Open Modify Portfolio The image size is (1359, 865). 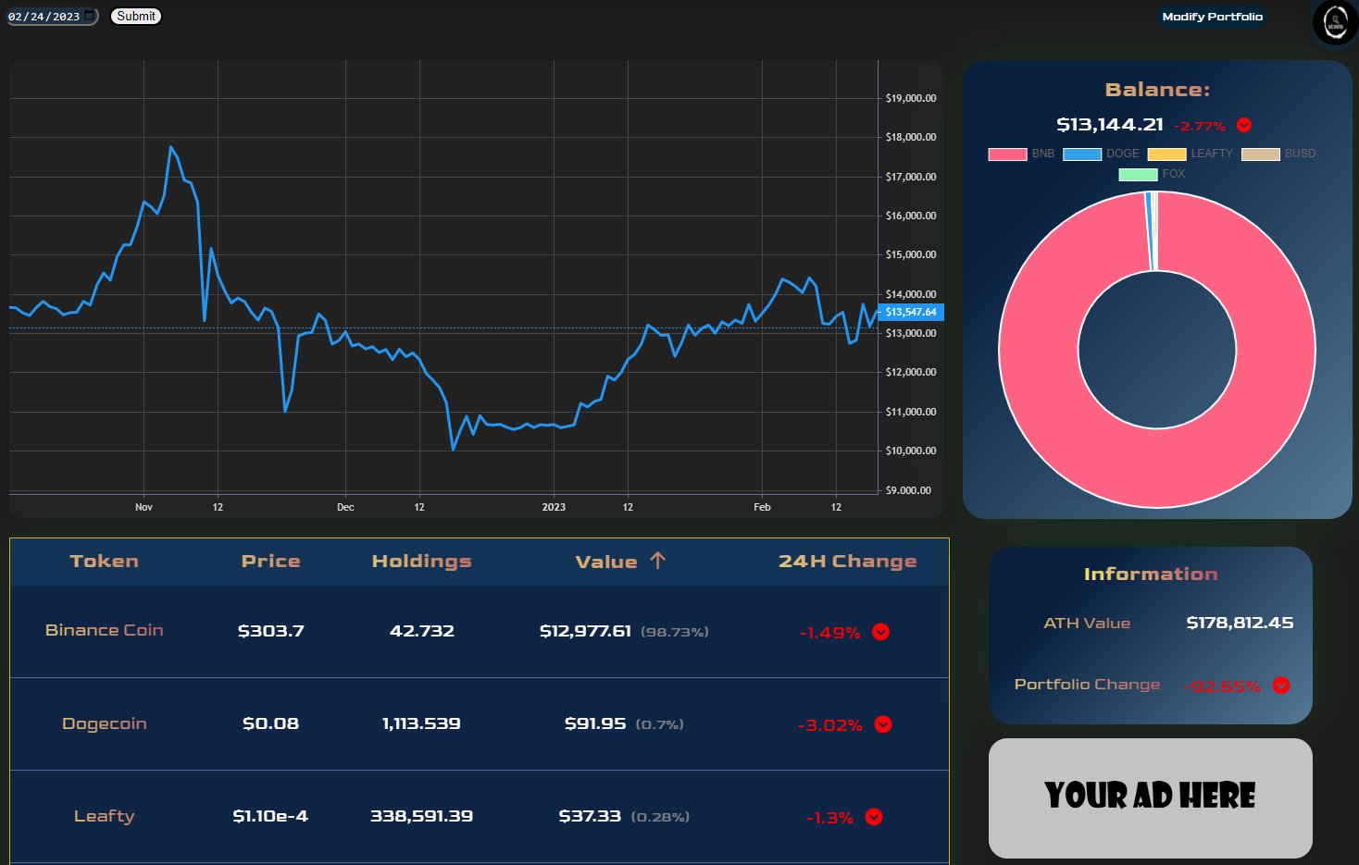(1212, 17)
